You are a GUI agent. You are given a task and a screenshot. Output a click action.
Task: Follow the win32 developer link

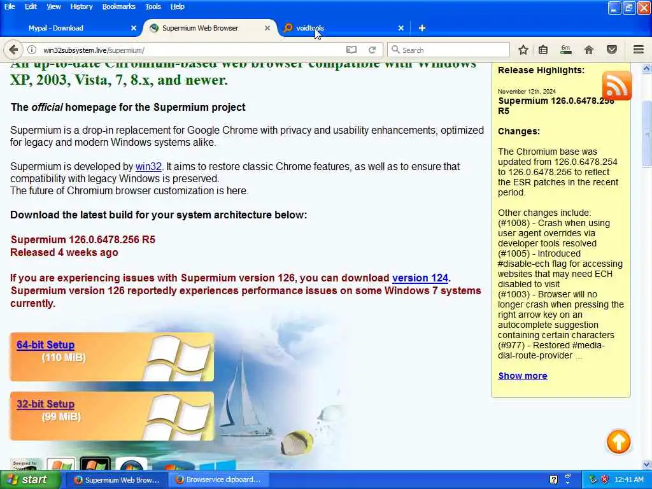point(148,166)
